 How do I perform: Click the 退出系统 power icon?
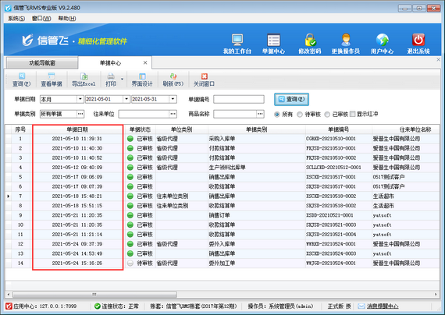[418, 40]
